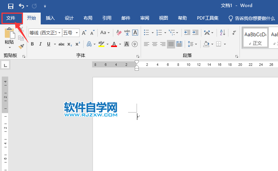This screenshot has height=171, width=278.
Task: Click the 粘贴 paste button
Action: 9,36
